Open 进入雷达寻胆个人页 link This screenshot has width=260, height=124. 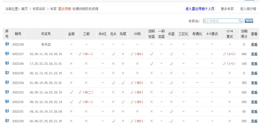200,9
